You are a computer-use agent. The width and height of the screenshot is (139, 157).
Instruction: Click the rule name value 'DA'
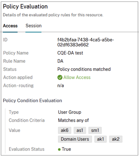(60, 61)
